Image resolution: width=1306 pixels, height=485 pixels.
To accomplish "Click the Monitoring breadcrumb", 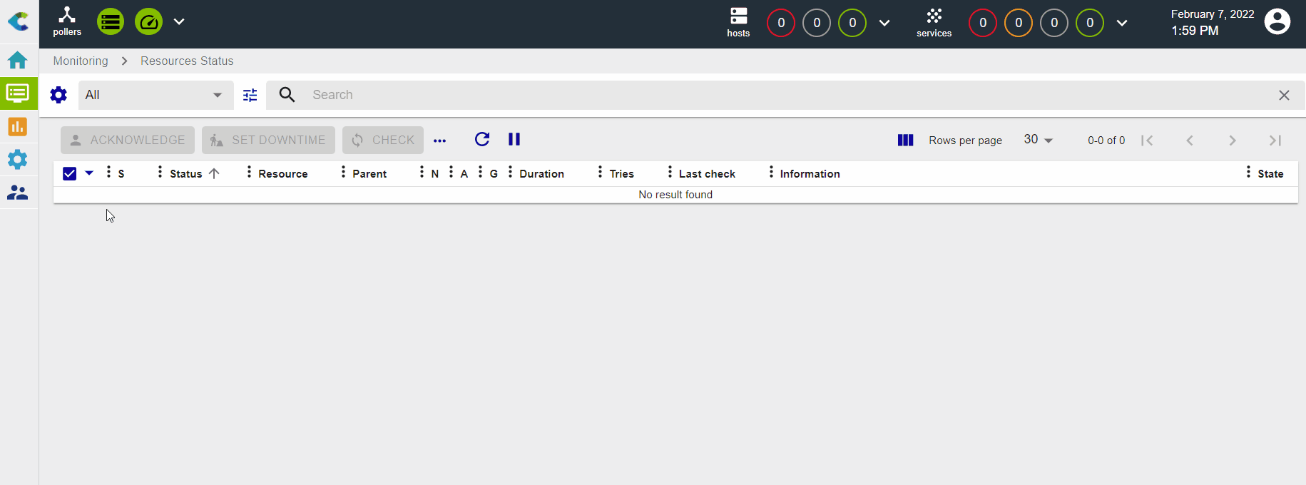I will tap(81, 61).
